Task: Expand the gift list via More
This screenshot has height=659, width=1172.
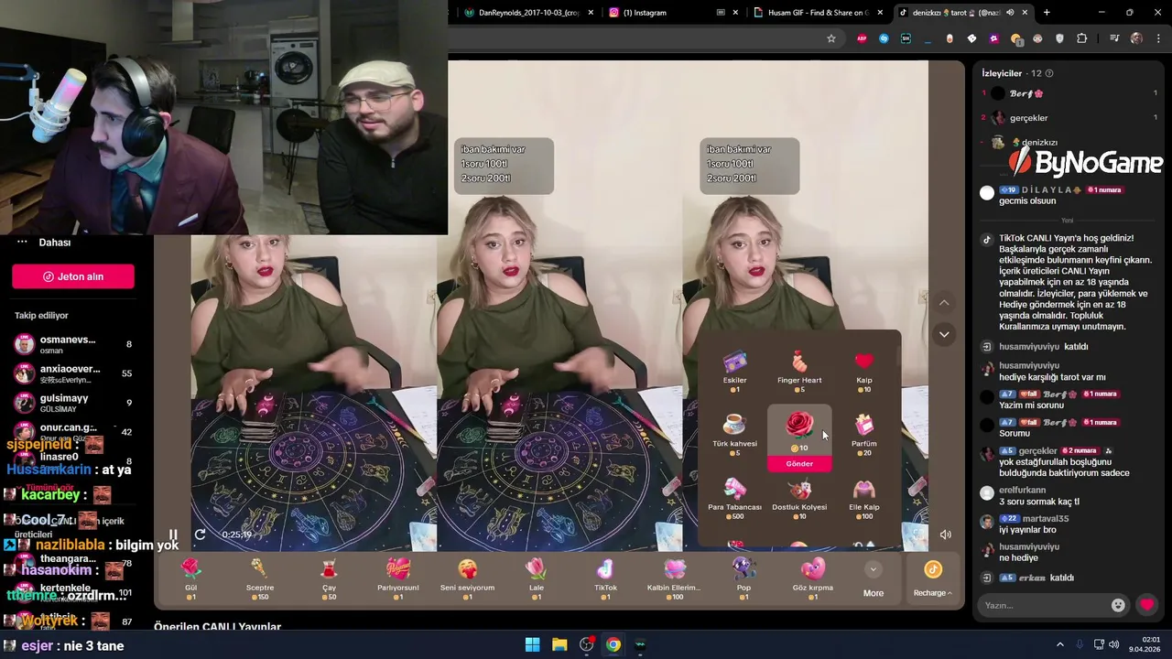Action: [874, 581]
